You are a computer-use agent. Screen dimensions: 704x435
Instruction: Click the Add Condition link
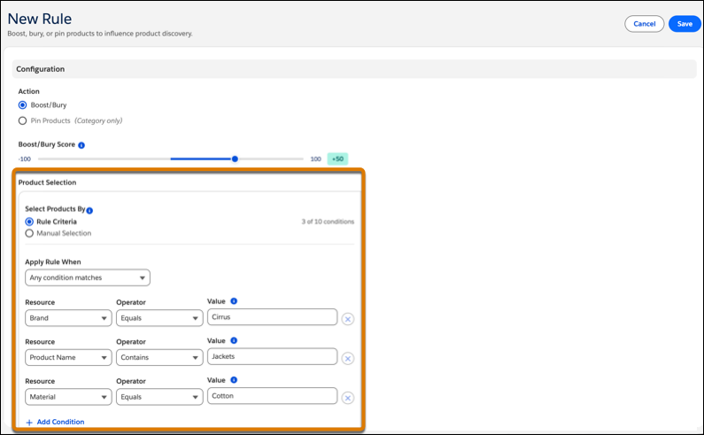(x=55, y=422)
